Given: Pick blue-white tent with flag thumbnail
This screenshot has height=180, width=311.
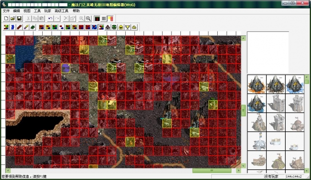Looking at the screenshot, I should [x=257, y=141].
